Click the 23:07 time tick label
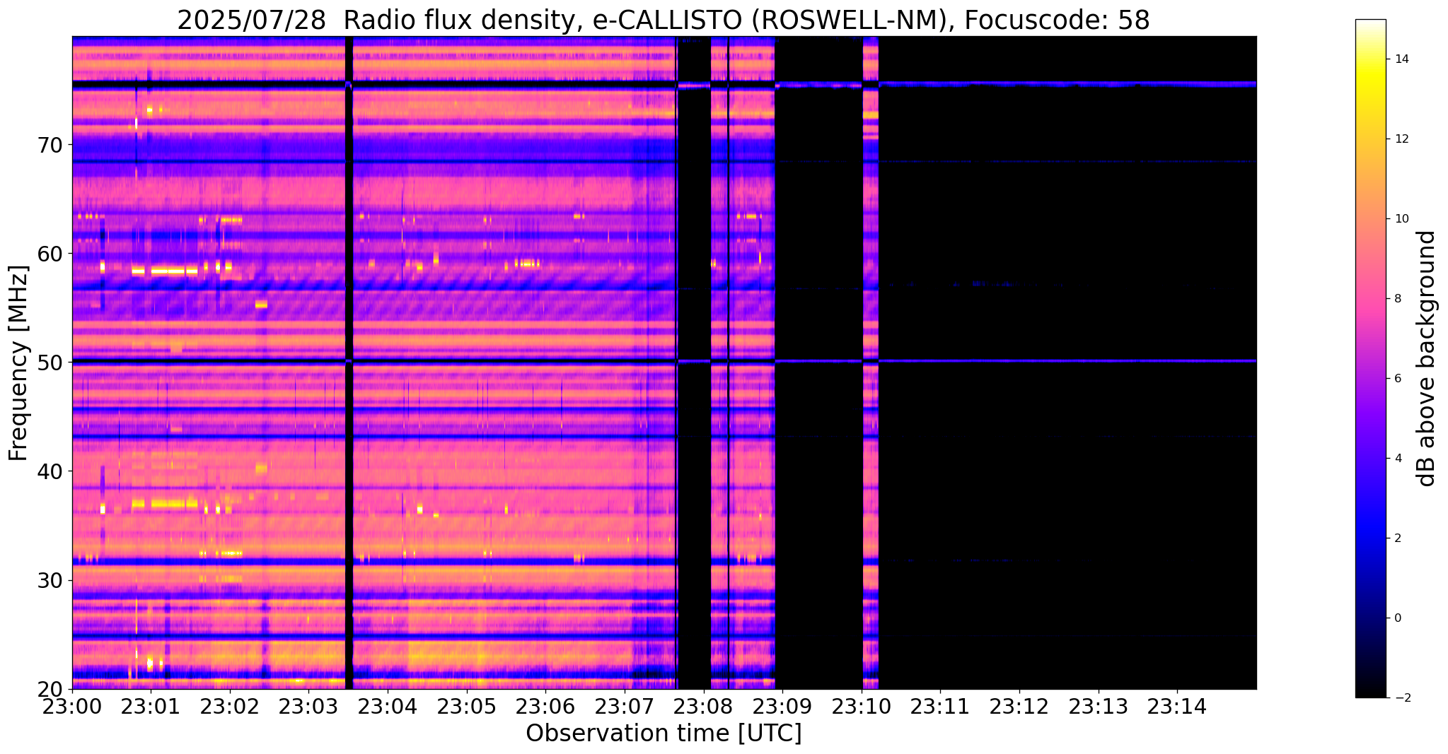The image size is (1448, 754). pos(625,706)
